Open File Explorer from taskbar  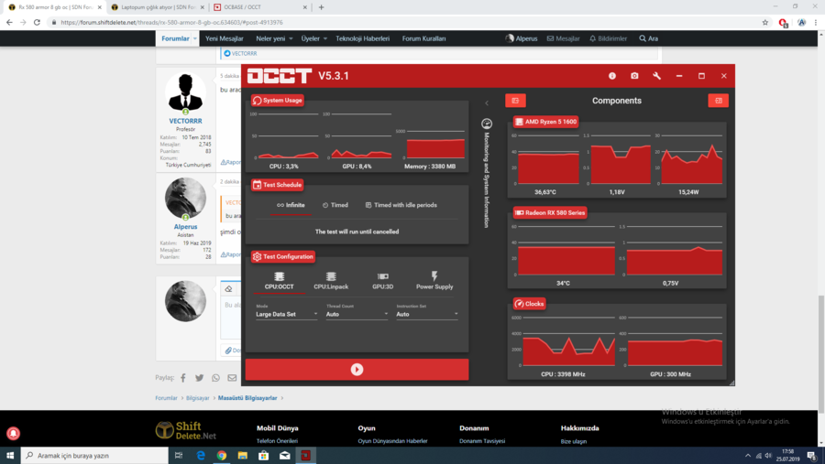(243, 456)
